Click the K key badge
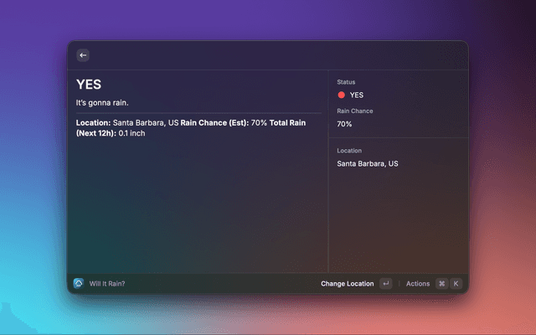This screenshot has height=335, width=536. click(x=456, y=284)
